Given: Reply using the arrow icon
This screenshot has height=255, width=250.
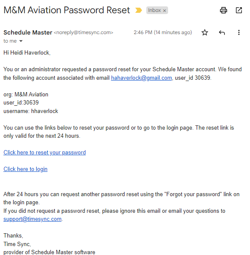Looking at the screenshot, I should pos(222,32).
